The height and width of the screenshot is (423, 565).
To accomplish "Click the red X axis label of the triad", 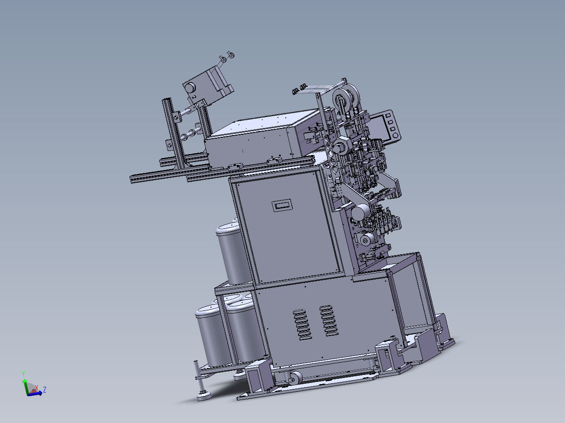I will pos(37,387).
